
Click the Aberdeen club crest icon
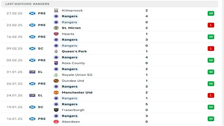[56, 122]
